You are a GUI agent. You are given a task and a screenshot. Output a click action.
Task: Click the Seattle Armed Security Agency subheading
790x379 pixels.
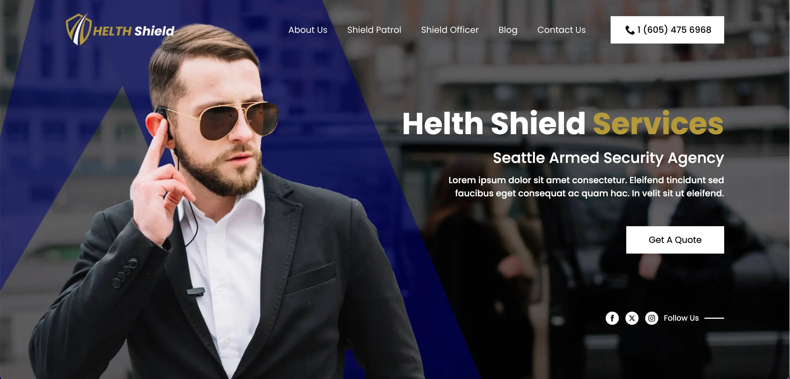click(608, 158)
